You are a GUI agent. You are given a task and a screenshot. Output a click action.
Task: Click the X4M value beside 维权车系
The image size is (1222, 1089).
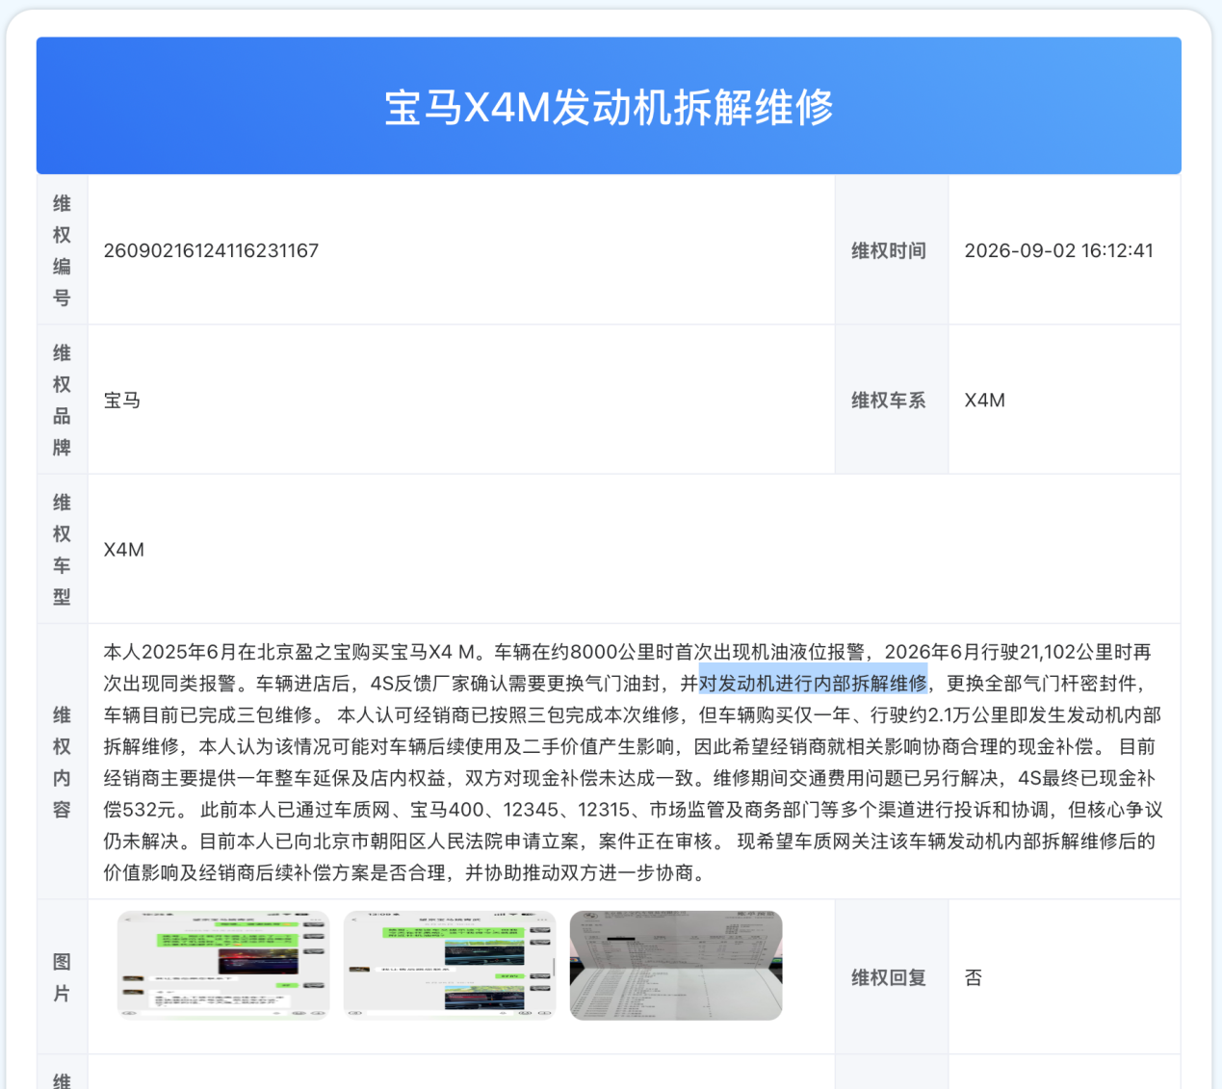(x=984, y=401)
